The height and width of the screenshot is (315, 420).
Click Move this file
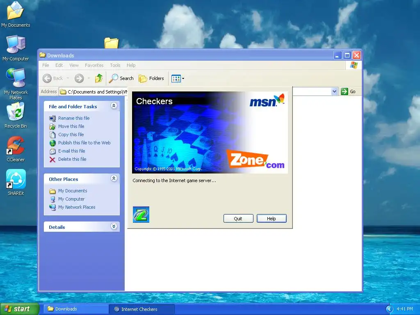(x=71, y=126)
